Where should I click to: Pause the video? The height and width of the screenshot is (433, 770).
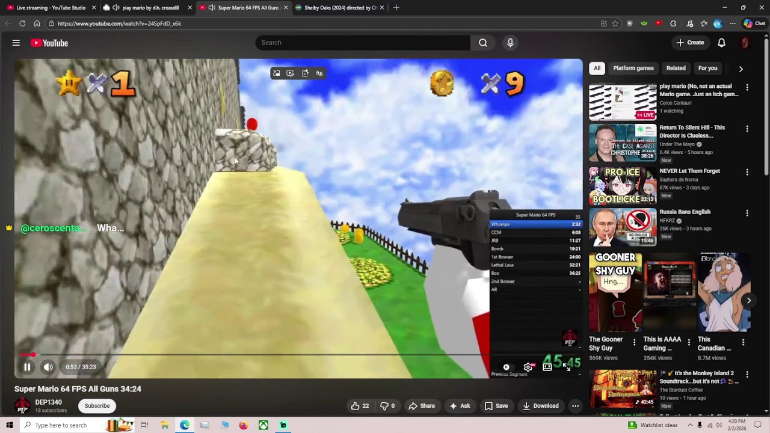tap(27, 367)
